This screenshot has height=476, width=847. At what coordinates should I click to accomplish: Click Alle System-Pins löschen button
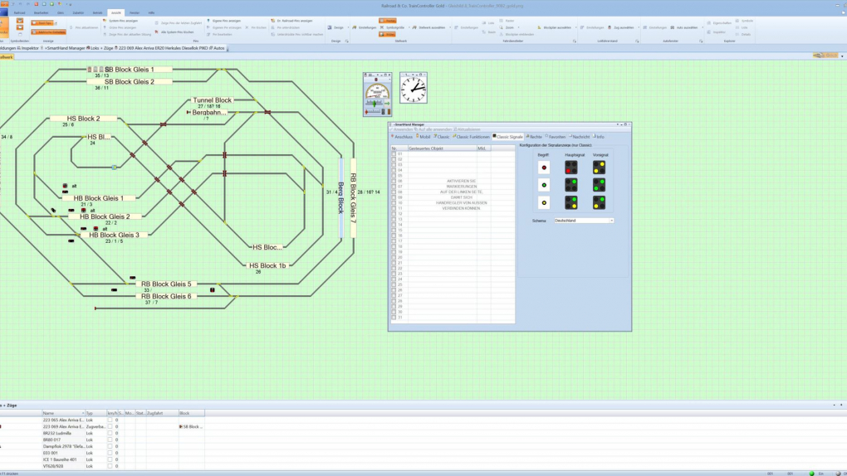point(177,32)
